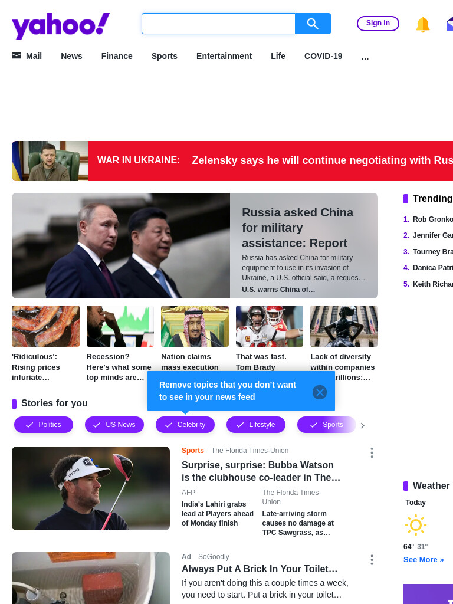Viewport: 453px width, 604px height.
Task: Open the Mail nav item
Action: pyautogui.click(x=34, y=56)
